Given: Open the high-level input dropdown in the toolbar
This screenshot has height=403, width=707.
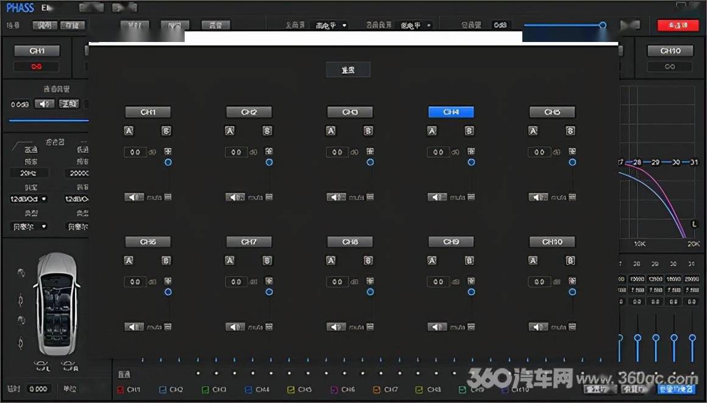Looking at the screenshot, I should coord(330,25).
